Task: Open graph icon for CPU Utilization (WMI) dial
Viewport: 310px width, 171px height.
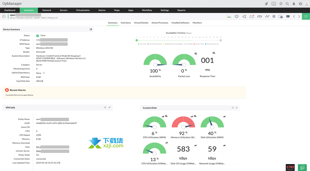Action: pyautogui.click(x=163, y=116)
